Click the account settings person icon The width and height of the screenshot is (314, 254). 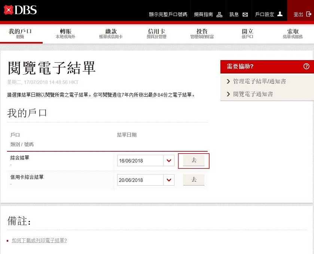(x=280, y=15)
